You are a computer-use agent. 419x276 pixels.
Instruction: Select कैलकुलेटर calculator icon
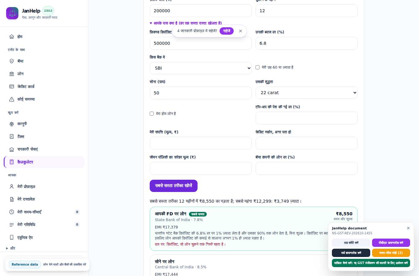(12, 162)
